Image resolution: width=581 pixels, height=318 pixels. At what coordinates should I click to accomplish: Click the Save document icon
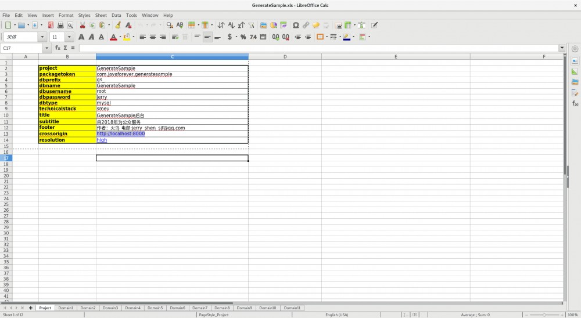pyautogui.click(x=35, y=25)
